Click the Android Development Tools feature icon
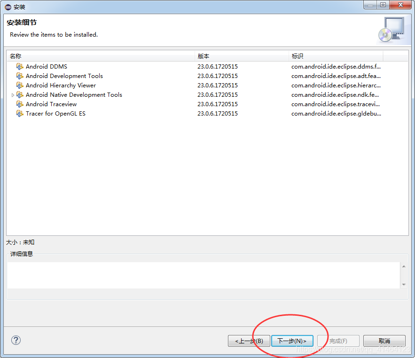 coord(20,76)
